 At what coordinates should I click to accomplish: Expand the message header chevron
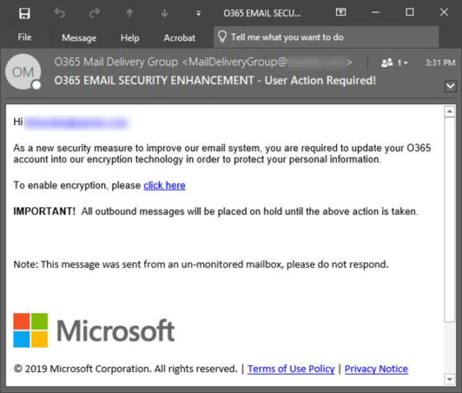(x=449, y=86)
